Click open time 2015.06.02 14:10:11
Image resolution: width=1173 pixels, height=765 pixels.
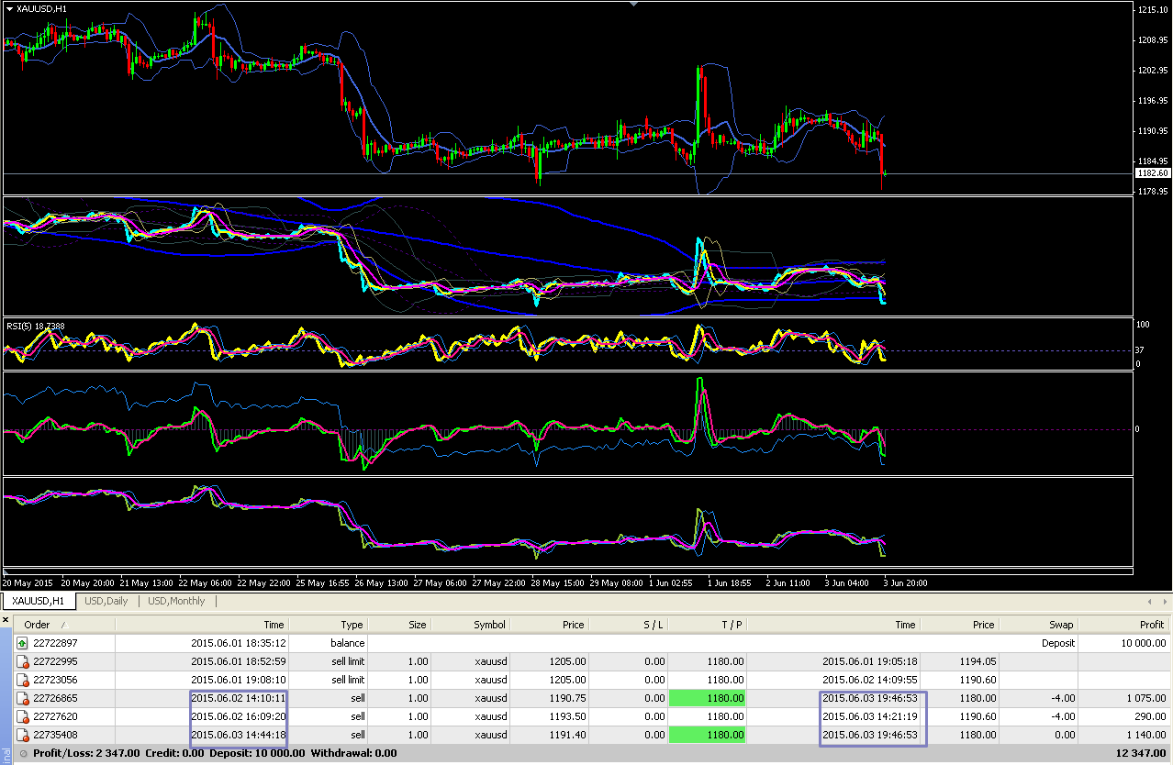pos(239,698)
